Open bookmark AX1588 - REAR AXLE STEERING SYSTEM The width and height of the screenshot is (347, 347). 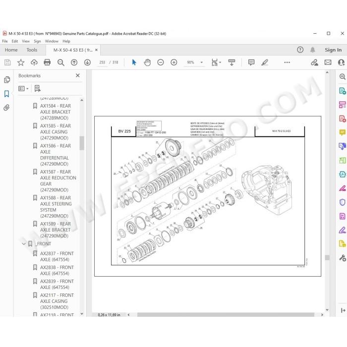coord(56,207)
